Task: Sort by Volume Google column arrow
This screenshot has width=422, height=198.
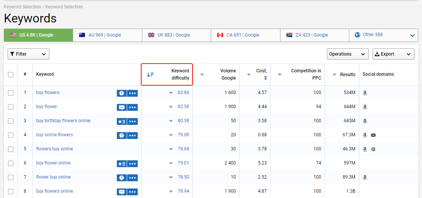Action: point(202,75)
